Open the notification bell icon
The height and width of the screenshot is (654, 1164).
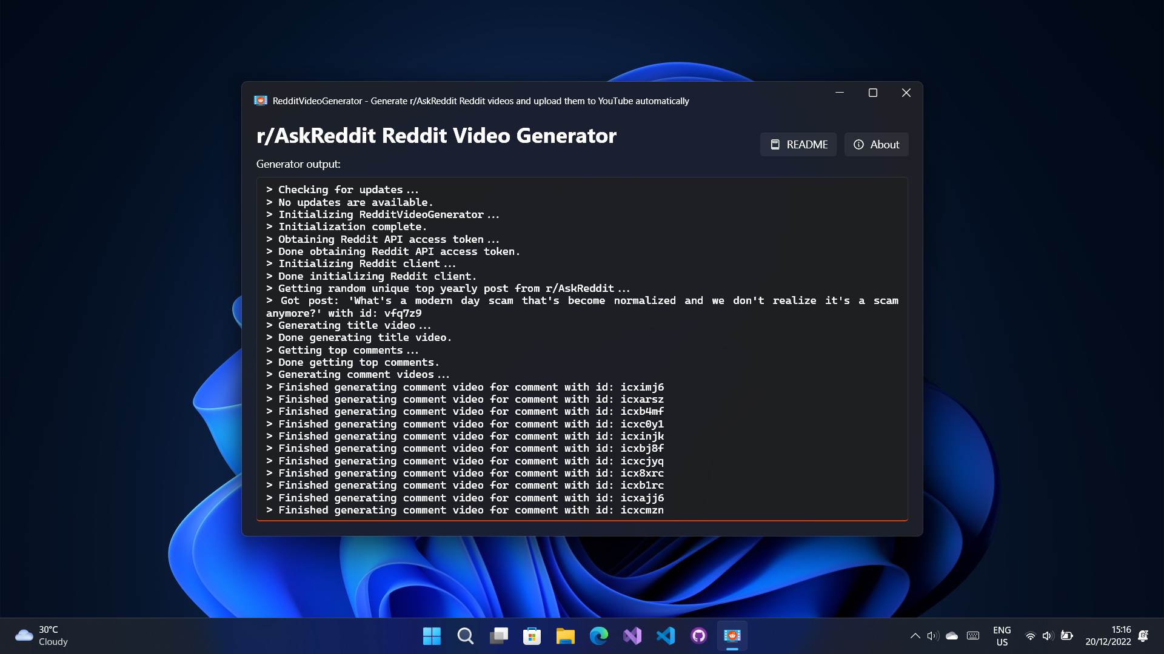(1143, 636)
